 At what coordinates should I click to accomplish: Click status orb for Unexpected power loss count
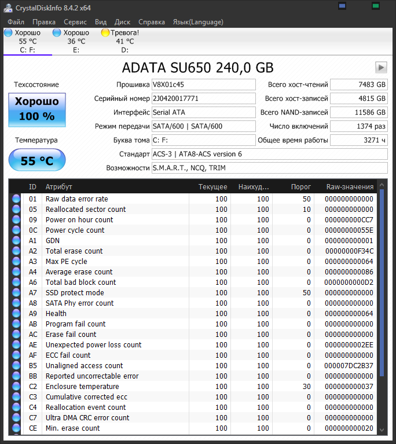coord(16,345)
